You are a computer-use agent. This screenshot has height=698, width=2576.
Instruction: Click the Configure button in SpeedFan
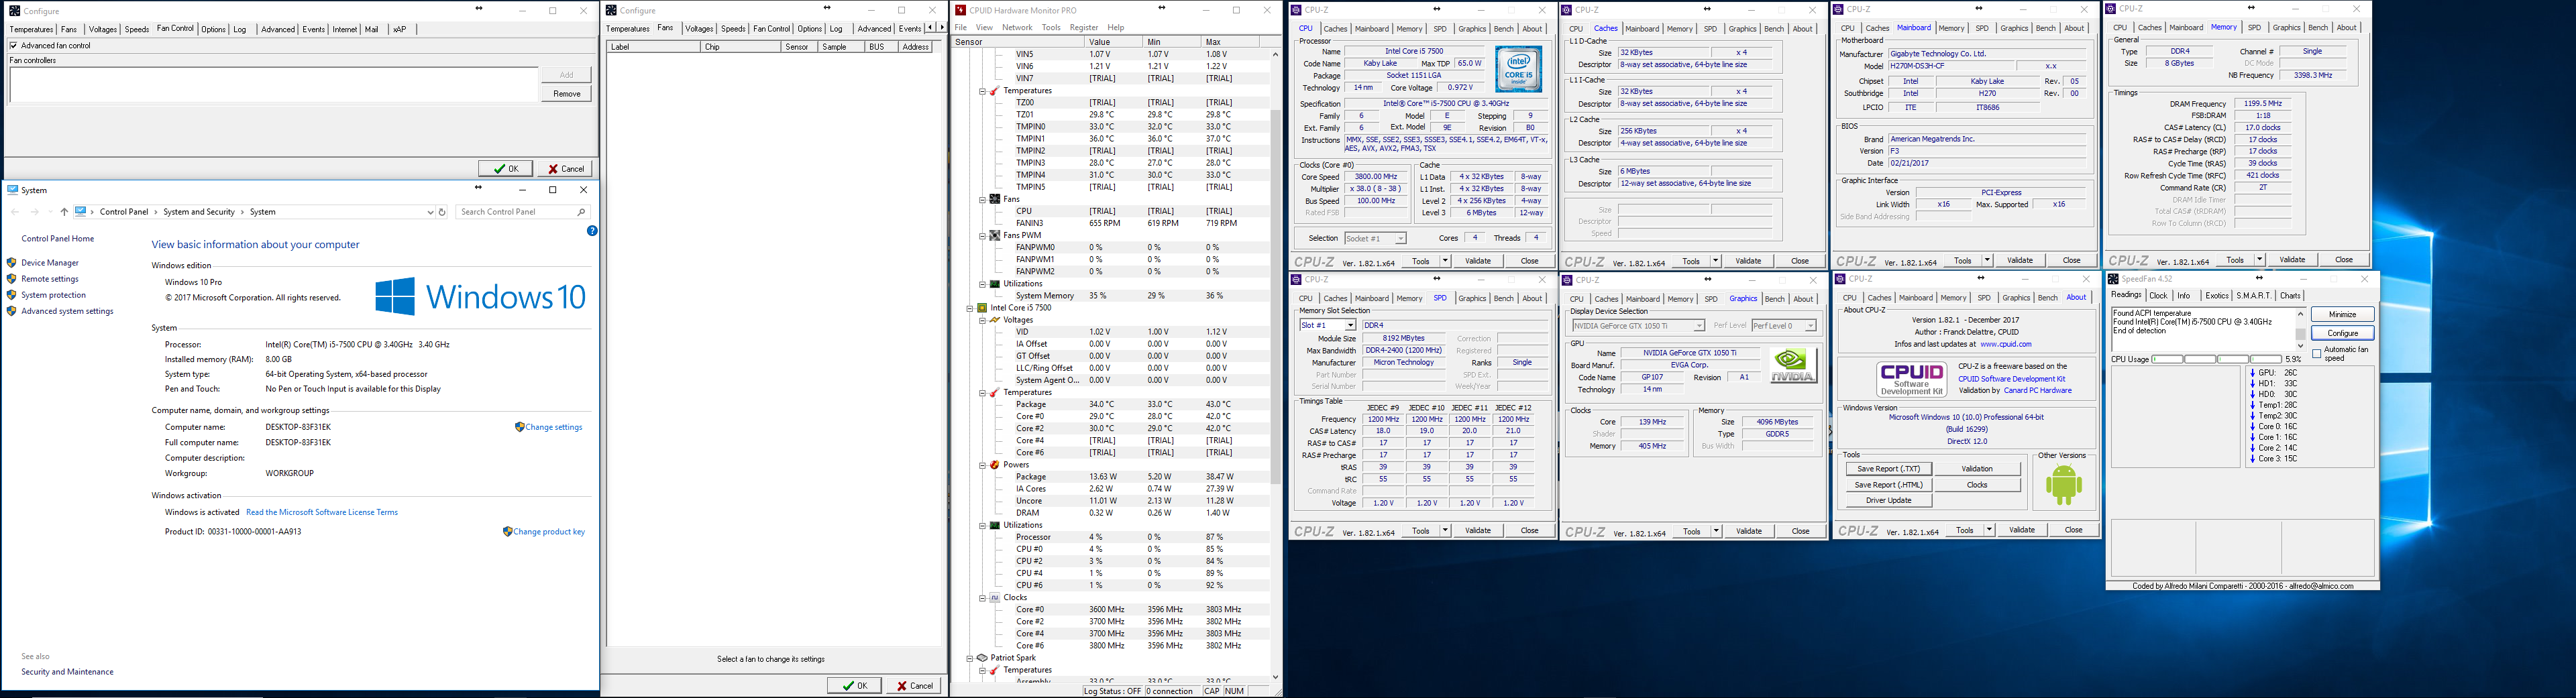pyautogui.click(x=2342, y=333)
